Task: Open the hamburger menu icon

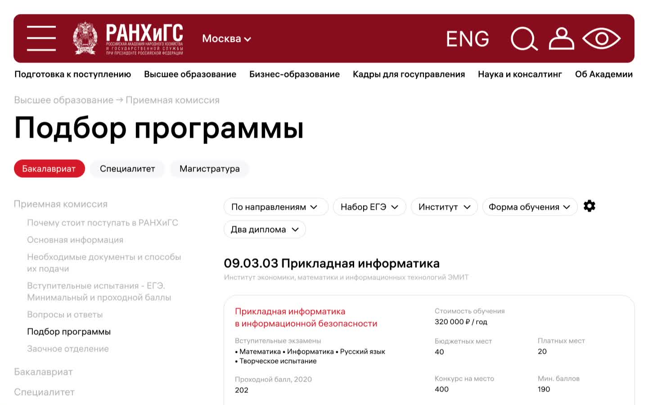Action: pyautogui.click(x=41, y=38)
